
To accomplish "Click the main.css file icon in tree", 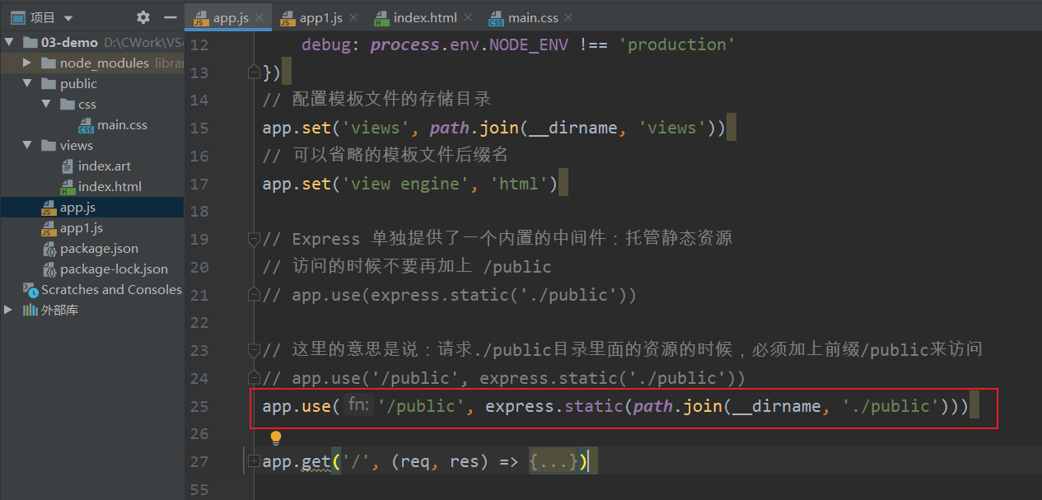I will 86,124.
